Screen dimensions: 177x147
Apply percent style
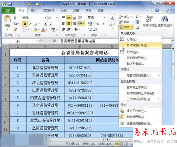(98, 24)
